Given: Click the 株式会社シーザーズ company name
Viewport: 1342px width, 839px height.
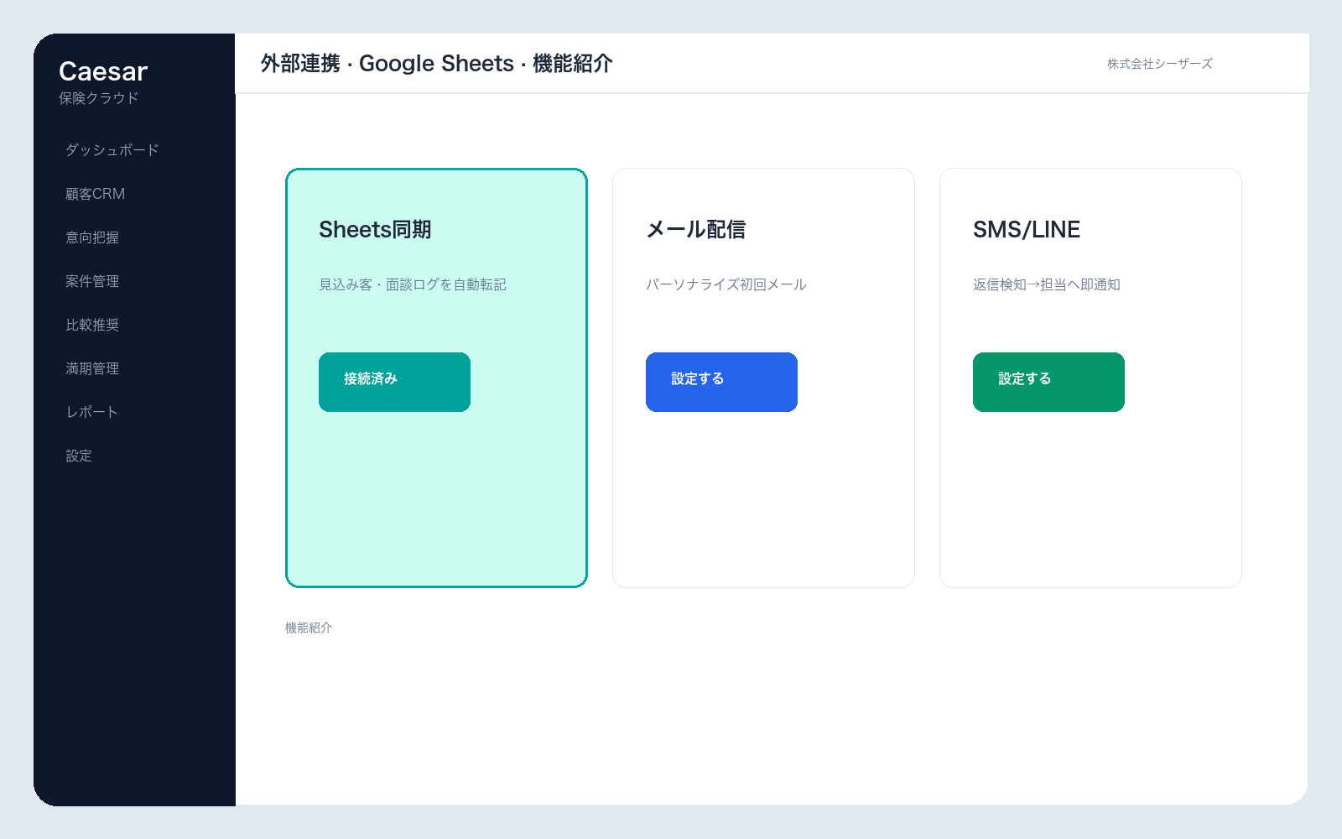Looking at the screenshot, I should (x=1159, y=64).
